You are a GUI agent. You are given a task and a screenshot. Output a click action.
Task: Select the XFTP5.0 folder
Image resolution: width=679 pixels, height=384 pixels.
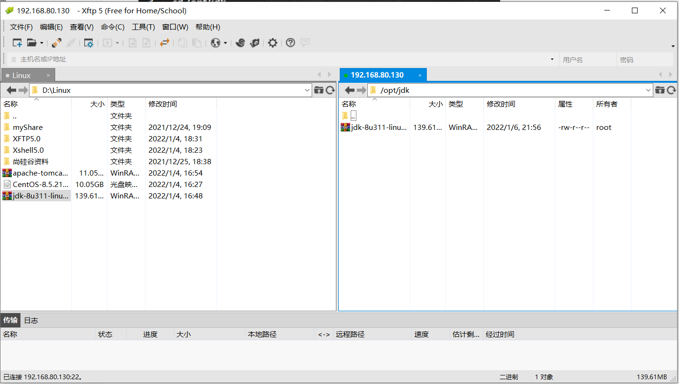[x=27, y=138]
